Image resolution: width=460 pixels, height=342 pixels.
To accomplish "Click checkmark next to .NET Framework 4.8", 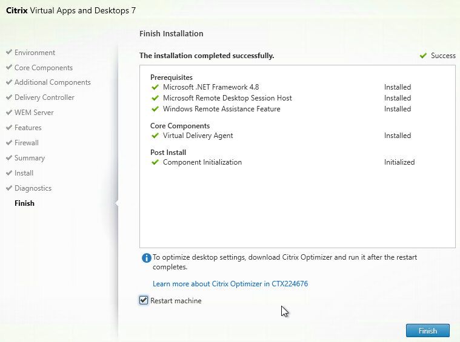I will pos(155,87).
